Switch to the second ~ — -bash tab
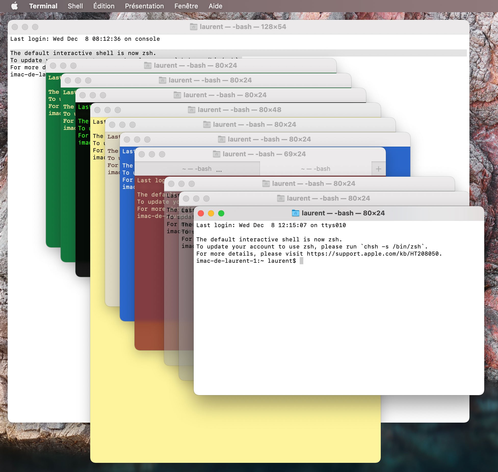This screenshot has width=498, height=472. point(316,169)
